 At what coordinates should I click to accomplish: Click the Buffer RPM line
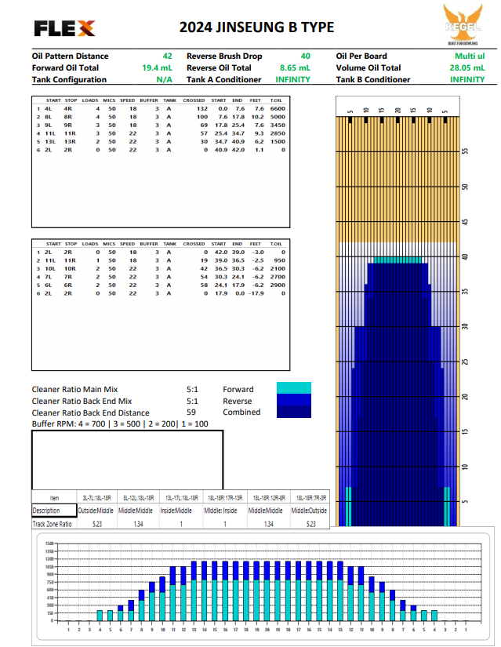tap(120, 423)
